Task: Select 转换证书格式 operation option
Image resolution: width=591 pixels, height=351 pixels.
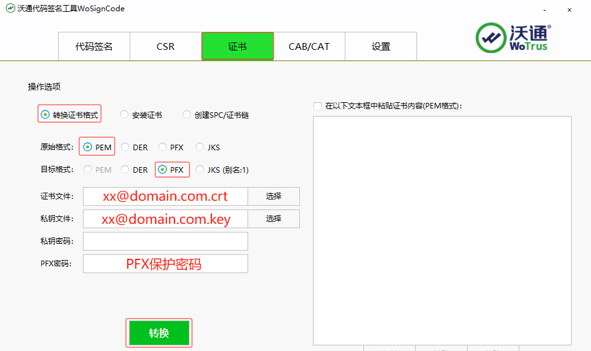Action: 45,115
